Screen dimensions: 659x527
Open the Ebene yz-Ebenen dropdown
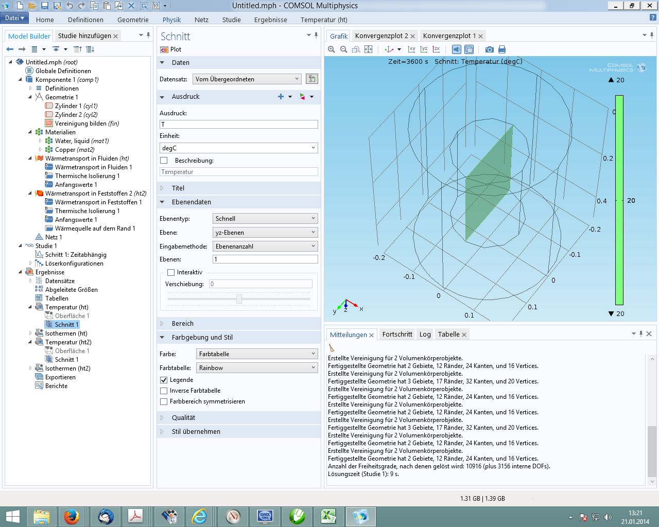[x=265, y=232]
